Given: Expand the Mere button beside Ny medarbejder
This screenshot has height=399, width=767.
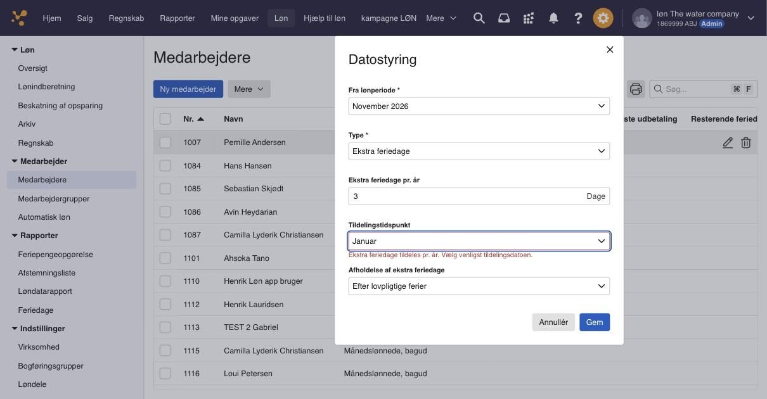Looking at the screenshot, I should 249,89.
